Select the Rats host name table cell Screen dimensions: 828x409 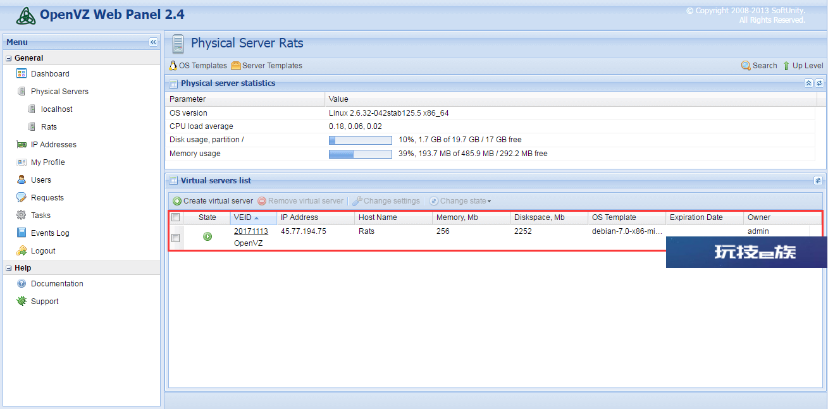point(366,231)
